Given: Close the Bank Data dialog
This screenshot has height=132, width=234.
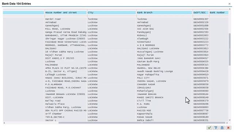Looking at the screenshot, I should 229,4.
